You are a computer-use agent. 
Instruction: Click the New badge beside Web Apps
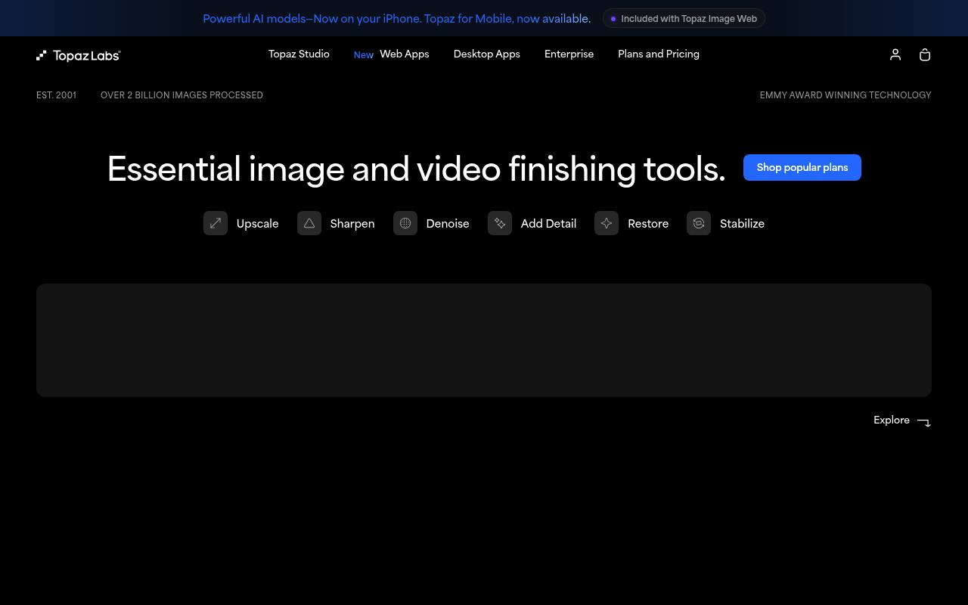[x=364, y=55]
